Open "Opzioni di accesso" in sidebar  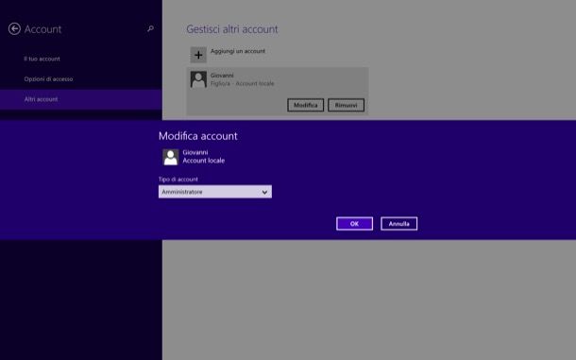(x=48, y=79)
